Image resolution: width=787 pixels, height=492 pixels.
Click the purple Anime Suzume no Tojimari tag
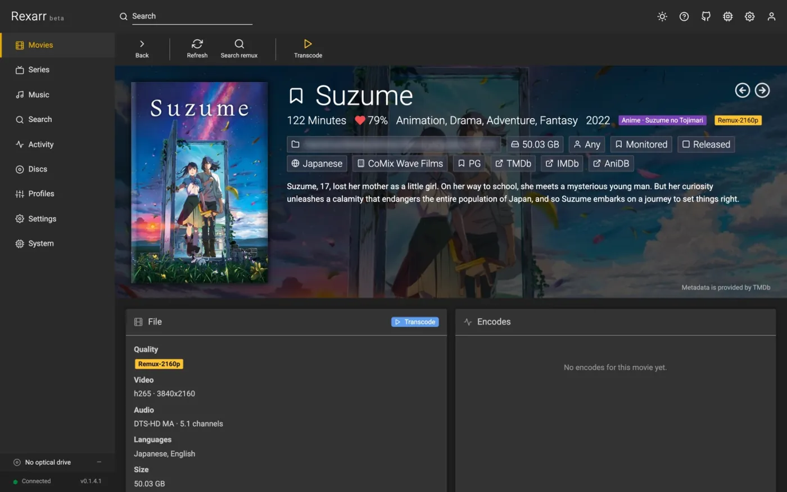[662, 120]
